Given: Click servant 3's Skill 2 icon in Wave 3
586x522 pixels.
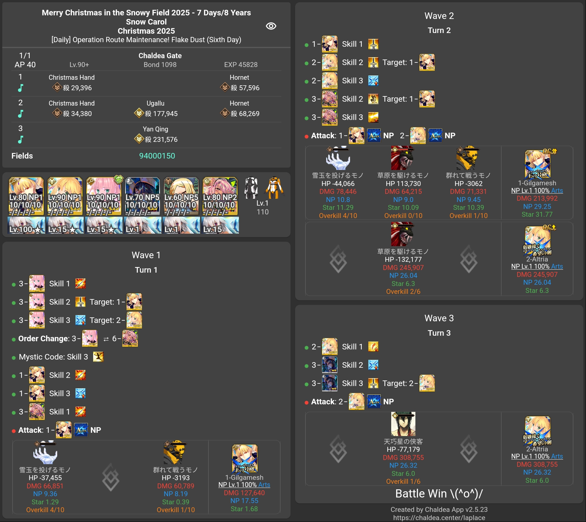Looking at the screenshot, I should [373, 365].
